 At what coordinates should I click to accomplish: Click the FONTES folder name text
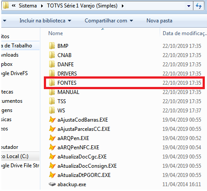pyautogui.click(x=67, y=83)
